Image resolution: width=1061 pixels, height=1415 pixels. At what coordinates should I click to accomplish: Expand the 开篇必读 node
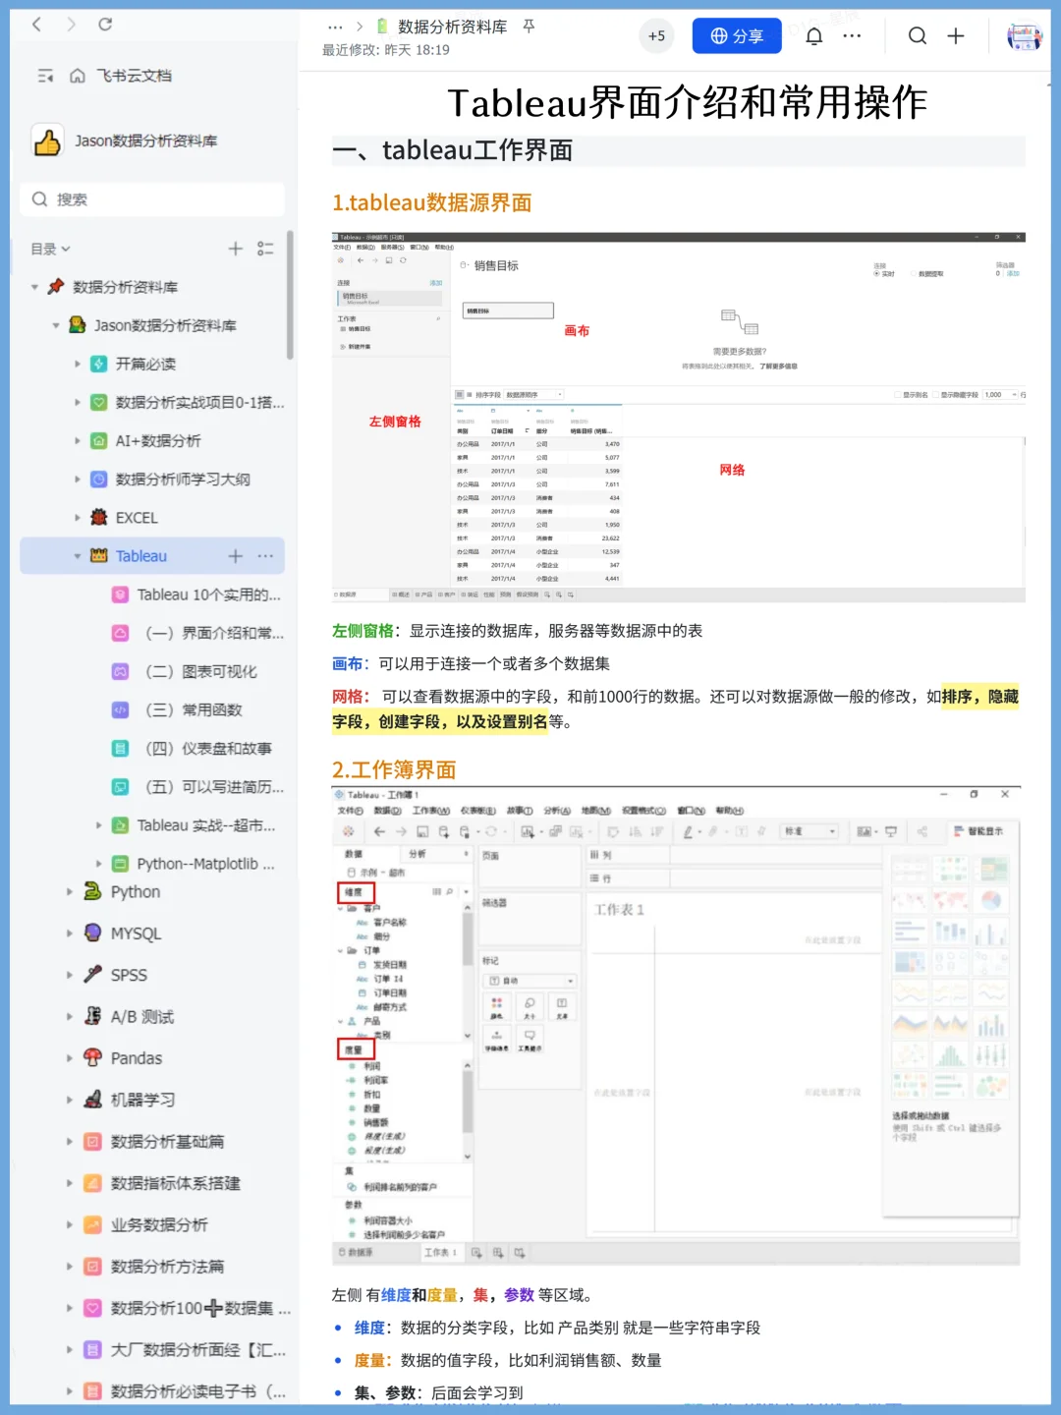(x=78, y=364)
